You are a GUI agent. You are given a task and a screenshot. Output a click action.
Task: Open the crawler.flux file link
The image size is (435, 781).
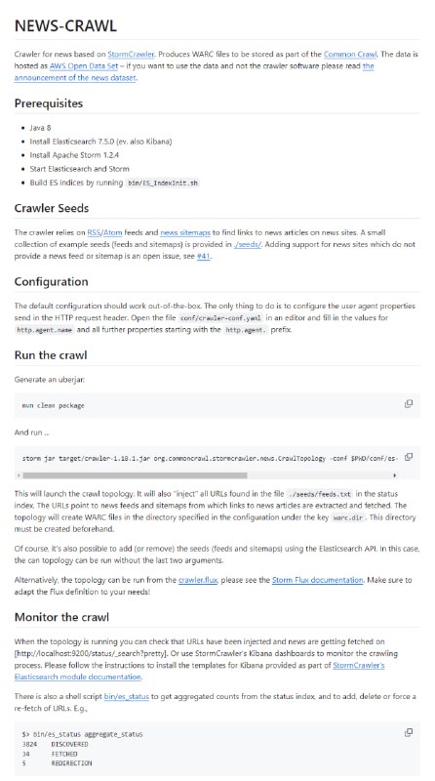198,580
